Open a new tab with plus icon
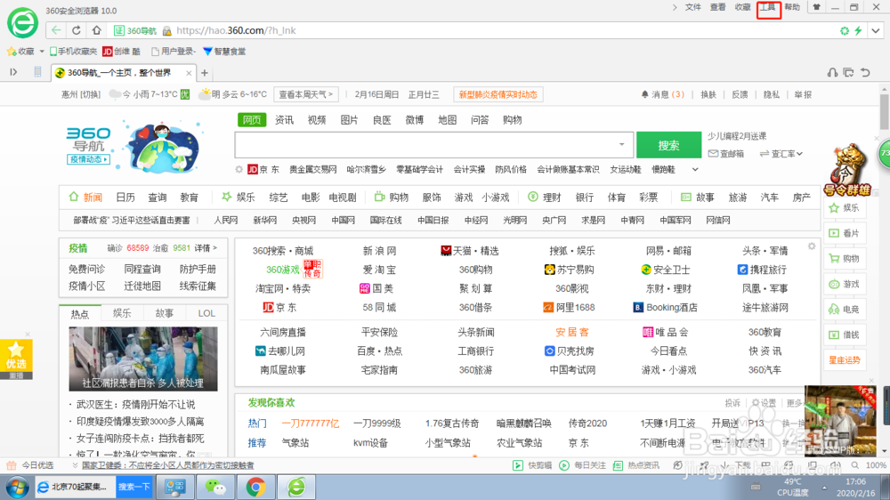 point(205,73)
